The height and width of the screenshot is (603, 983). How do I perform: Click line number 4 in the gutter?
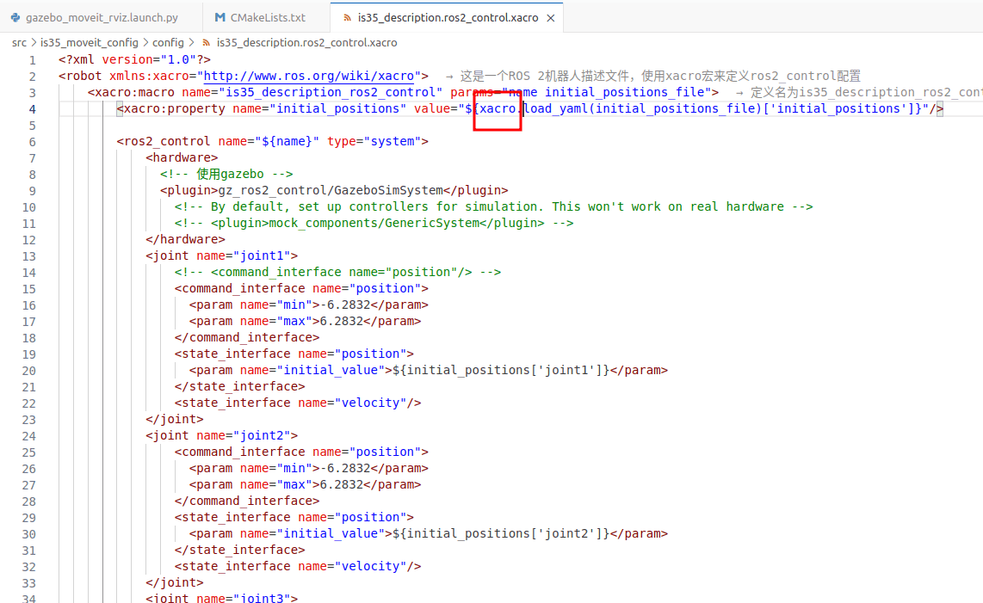(x=32, y=108)
